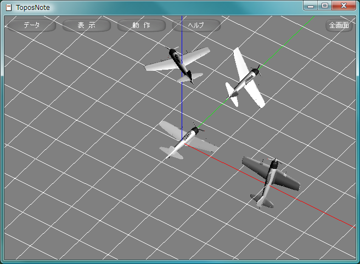Maximize the ToposNote window
Screen dimensions: 360x264
pyautogui.click(x=325, y=5)
